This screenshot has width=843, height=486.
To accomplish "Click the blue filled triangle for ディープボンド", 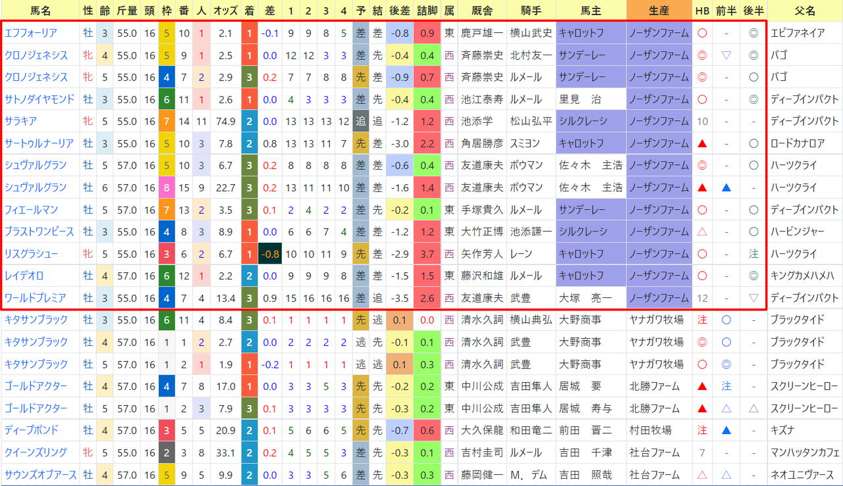I will pos(726,430).
